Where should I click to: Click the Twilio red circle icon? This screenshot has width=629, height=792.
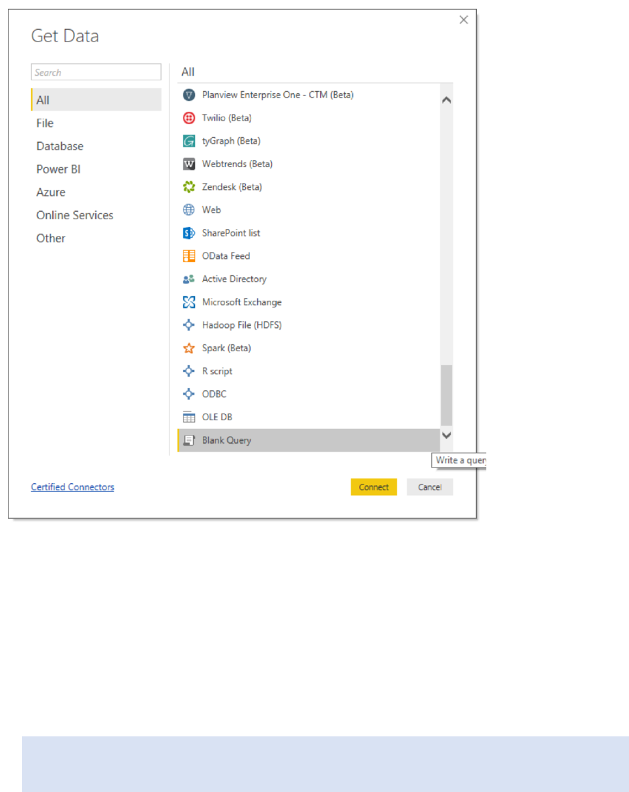[189, 118]
